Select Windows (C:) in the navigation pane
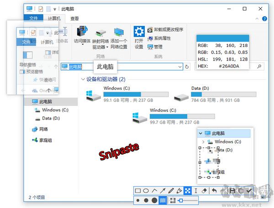Screen dimensions: 274x208 [x=51, y=110]
